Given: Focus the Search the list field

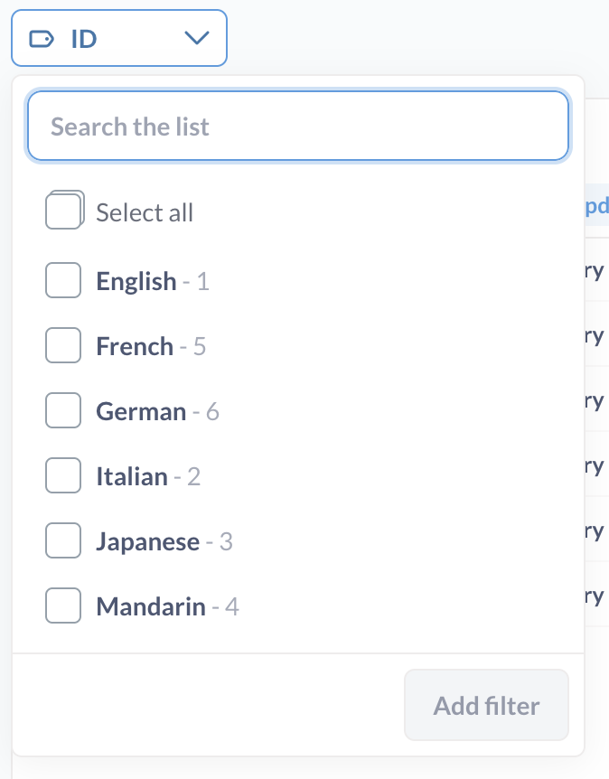Looking at the screenshot, I should coord(298,127).
